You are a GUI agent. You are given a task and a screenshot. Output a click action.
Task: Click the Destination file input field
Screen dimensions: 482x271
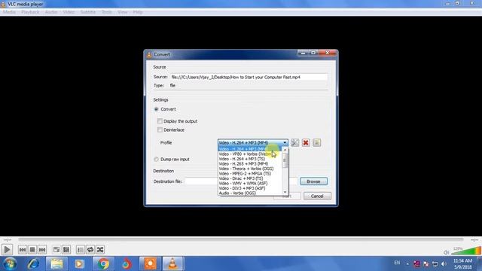pos(241,181)
